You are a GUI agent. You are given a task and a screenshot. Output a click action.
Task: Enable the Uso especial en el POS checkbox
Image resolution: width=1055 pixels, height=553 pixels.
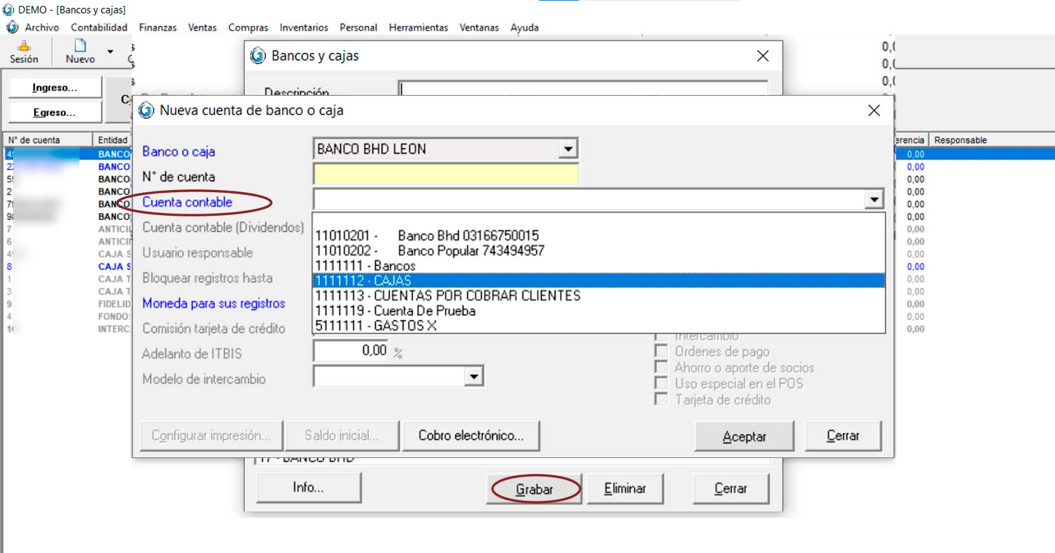coord(662,383)
